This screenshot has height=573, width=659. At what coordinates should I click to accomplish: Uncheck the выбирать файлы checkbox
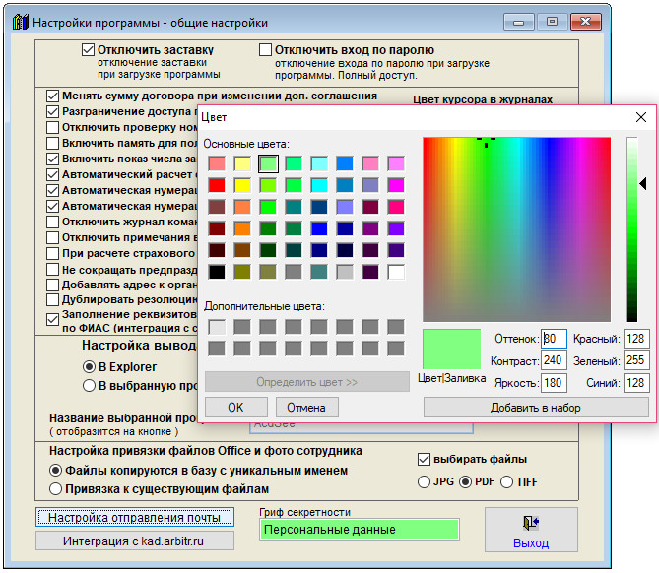coord(425,459)
